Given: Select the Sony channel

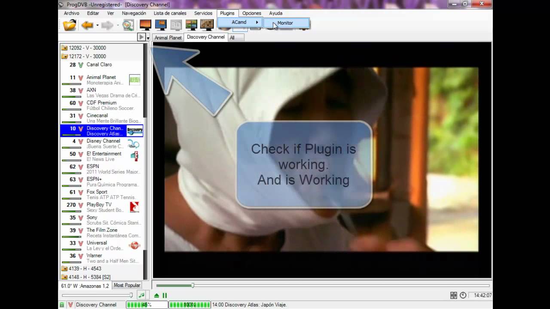Looking at the screenshot, I should click(101, 220).
